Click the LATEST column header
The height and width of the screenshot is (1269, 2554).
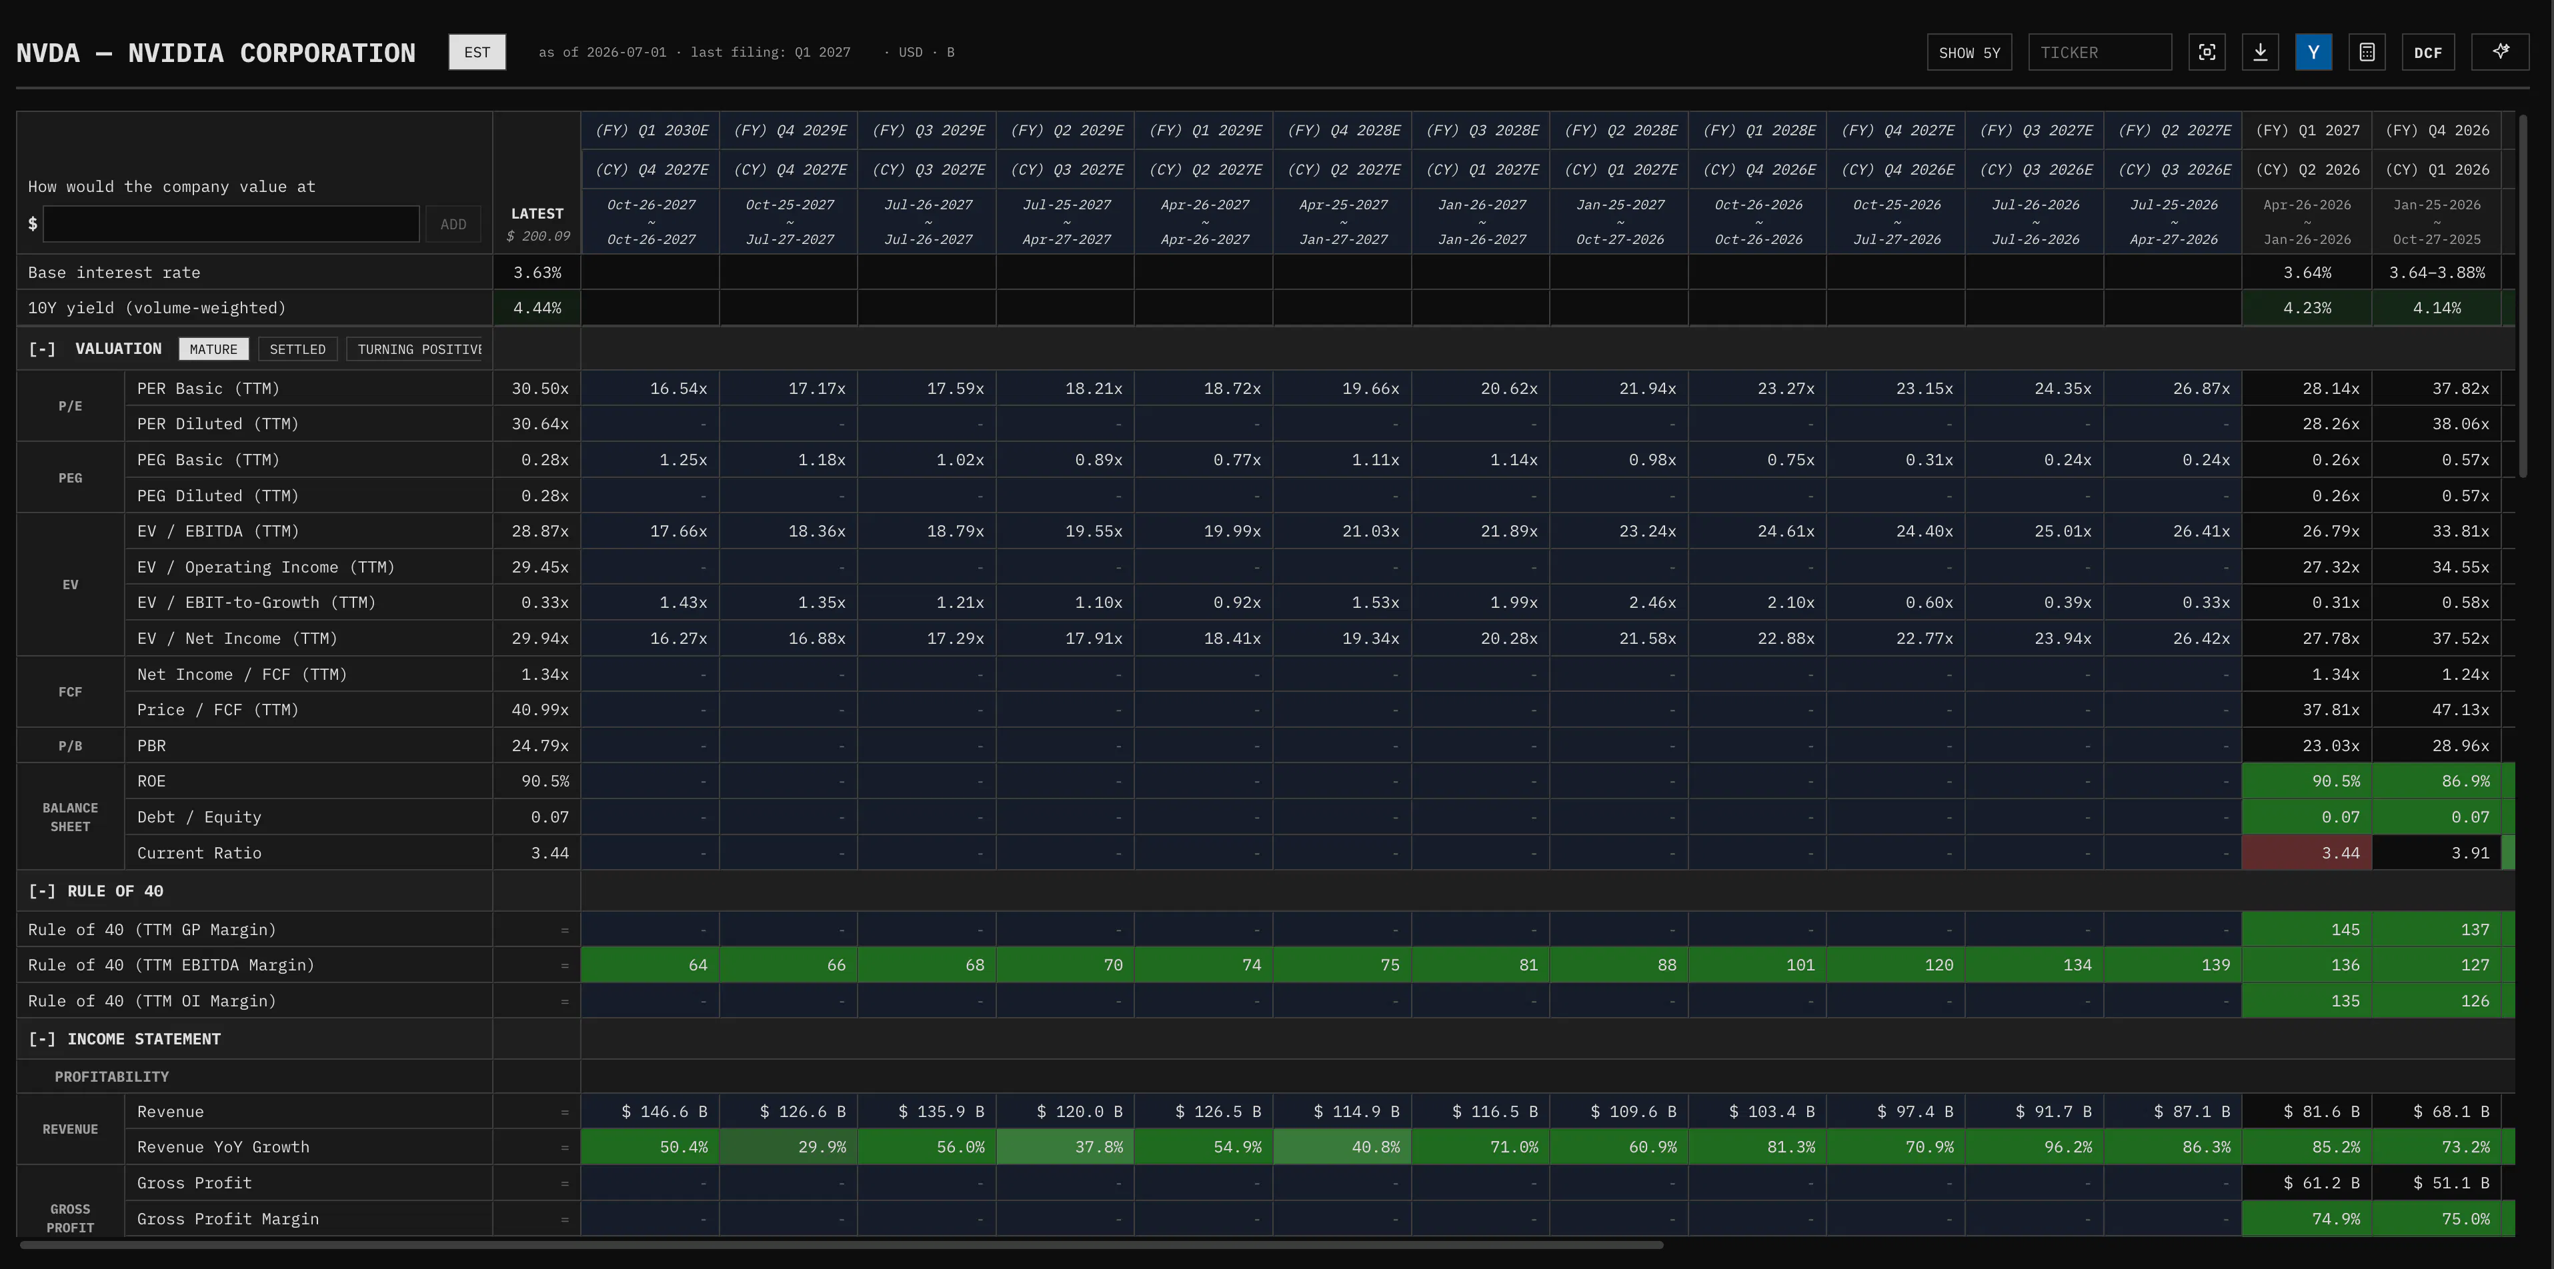[536, 213]
